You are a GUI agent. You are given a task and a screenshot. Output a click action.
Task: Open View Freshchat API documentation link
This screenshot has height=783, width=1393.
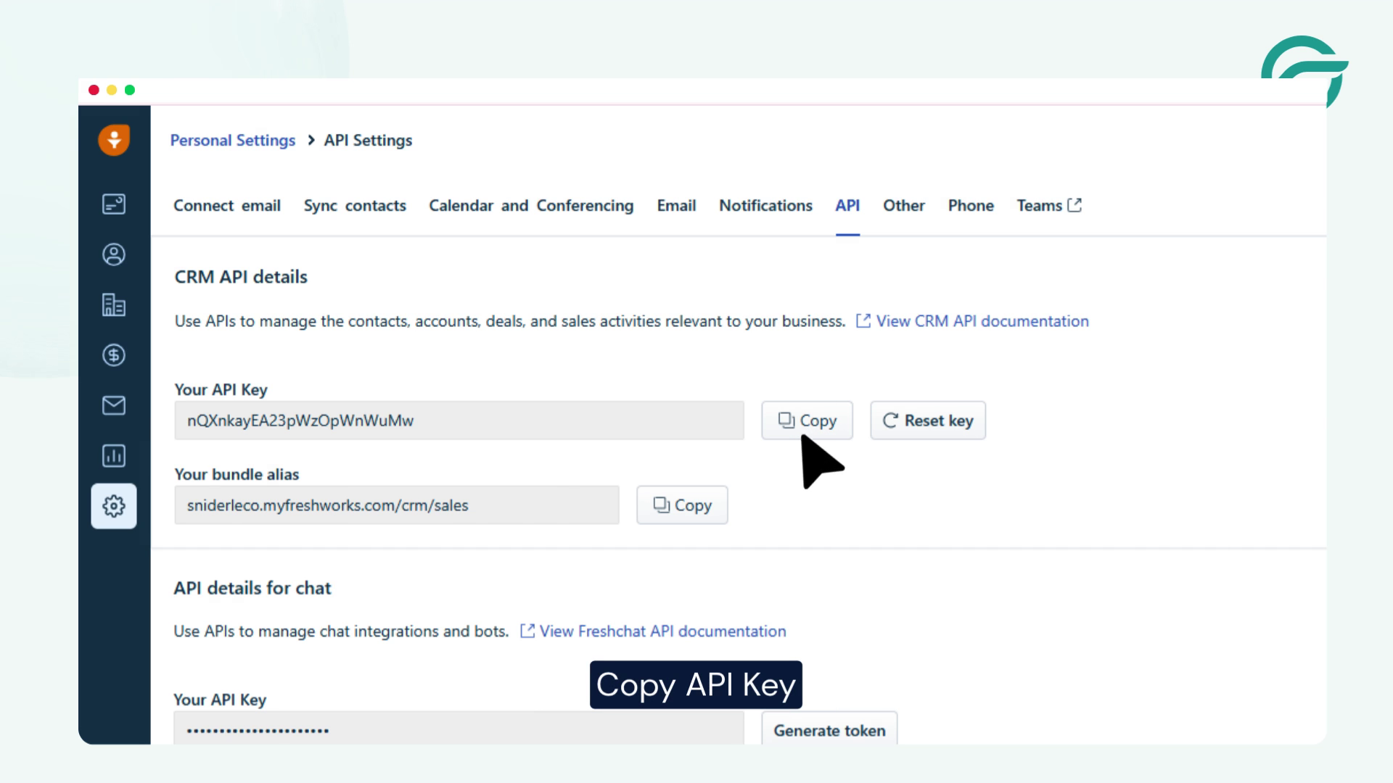coord(653,631)
